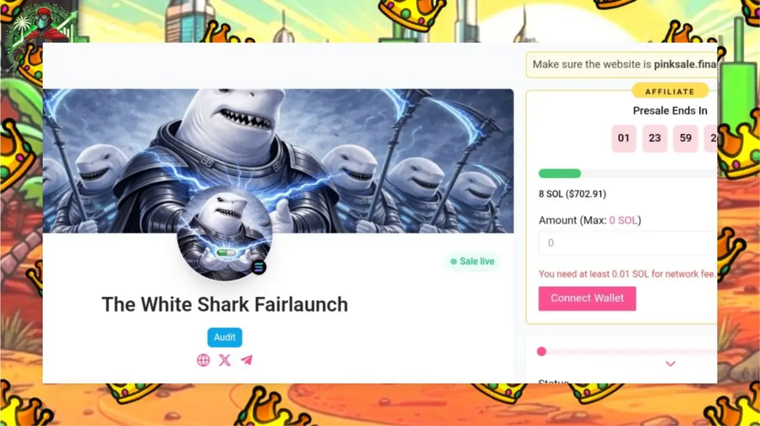760x426 pixels.
Task: Open the Telegram paper plane icon
Action: pyautogui.click(x=246, y=360)
